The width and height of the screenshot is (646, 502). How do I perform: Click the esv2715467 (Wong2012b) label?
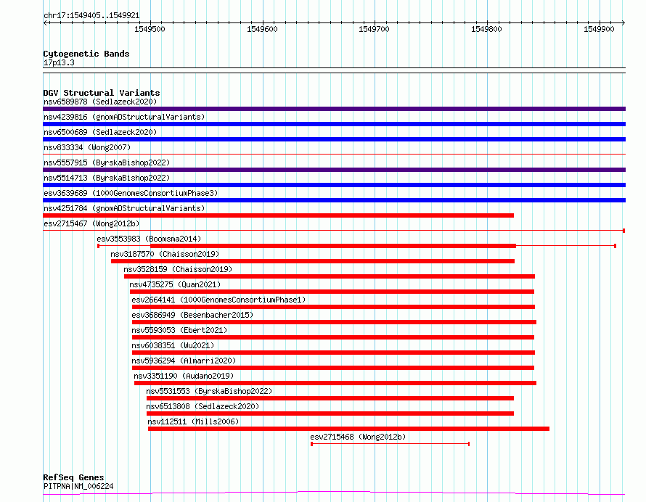[x=91, y=223]
